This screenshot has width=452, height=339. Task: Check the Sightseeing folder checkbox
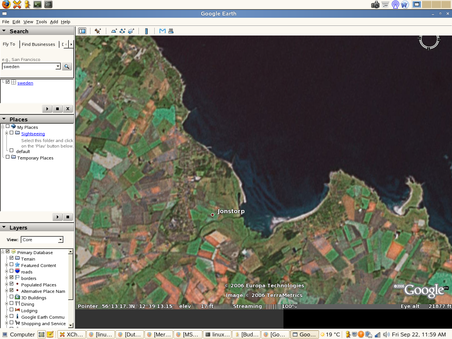(12, 133)
